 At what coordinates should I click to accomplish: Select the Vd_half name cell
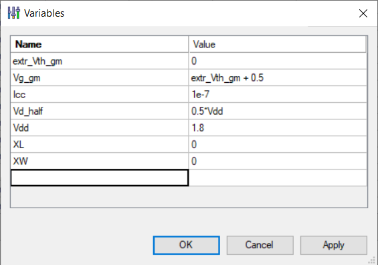pyautogui.click(x=99, y=111)
